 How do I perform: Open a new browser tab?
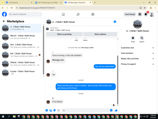click(x=95, y=3)
